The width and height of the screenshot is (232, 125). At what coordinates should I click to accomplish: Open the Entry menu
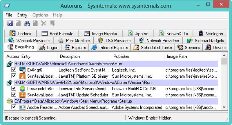point(22,15)
